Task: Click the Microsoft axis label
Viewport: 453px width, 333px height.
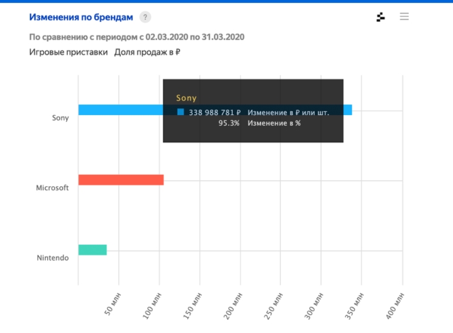Action: click(x=52, y=188)
